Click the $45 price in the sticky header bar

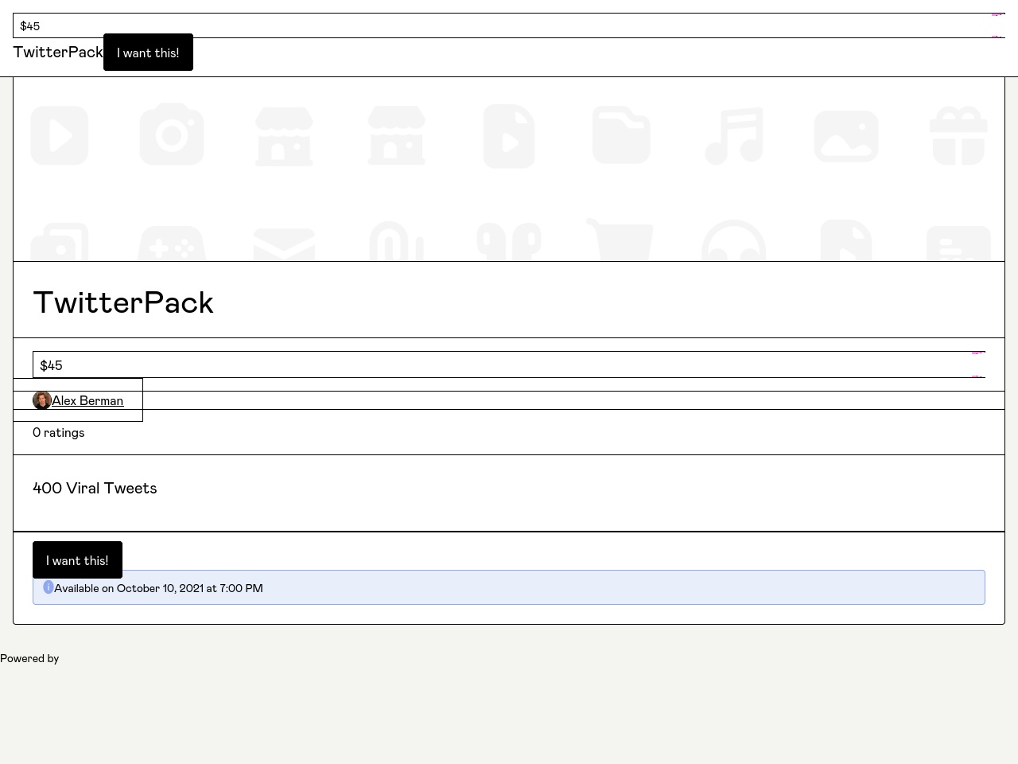509,25
